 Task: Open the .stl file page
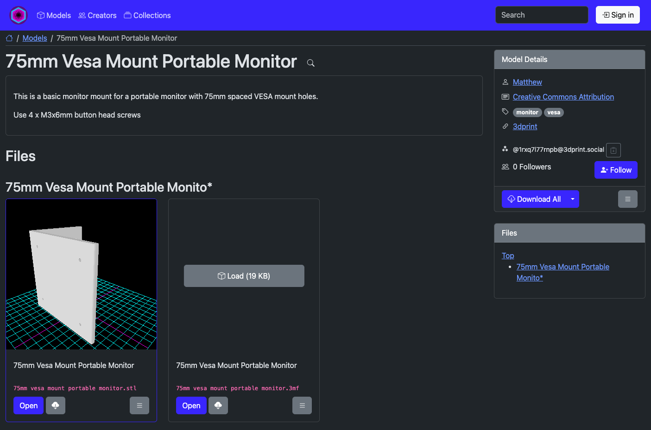point(29,405)
